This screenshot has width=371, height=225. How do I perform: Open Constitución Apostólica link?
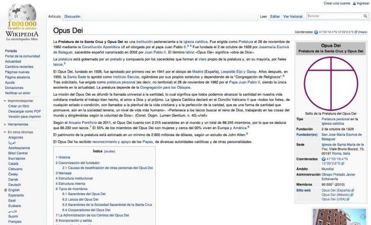pos(101,47)
